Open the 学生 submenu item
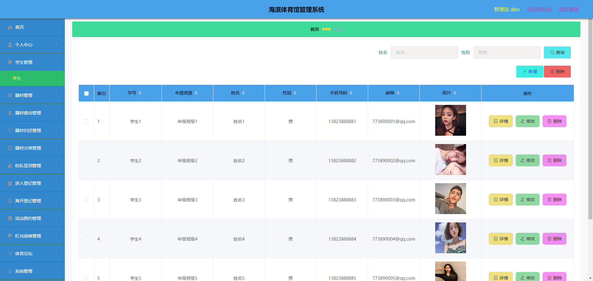Viewport: 593px width, 281px height. pos(32,79)
